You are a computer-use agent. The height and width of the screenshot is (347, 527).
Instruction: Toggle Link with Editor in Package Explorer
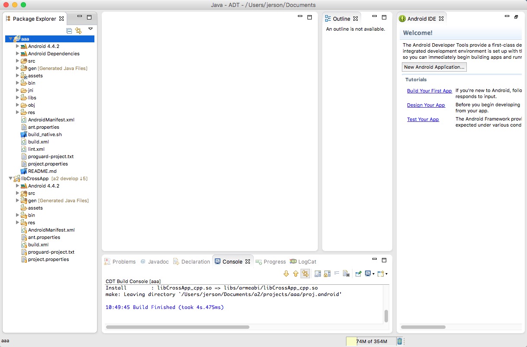78,31
